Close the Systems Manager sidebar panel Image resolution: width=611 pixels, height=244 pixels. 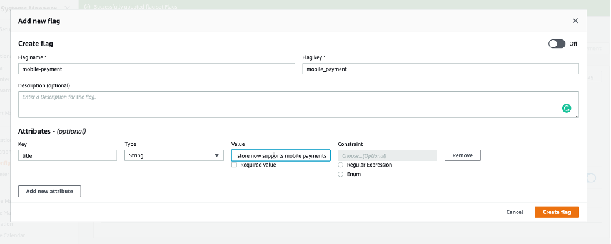coord(67,8)
